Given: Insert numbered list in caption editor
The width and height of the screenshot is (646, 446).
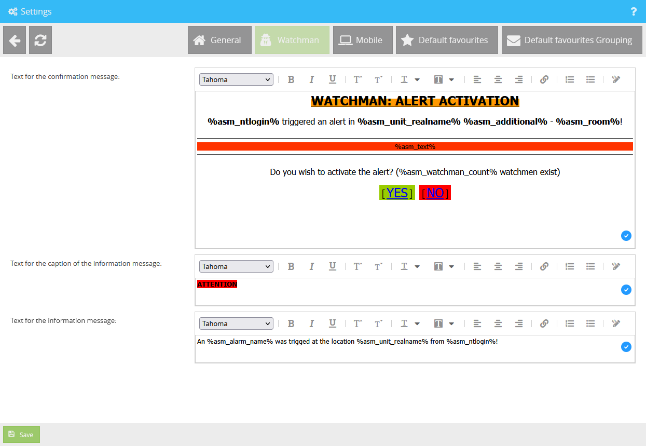Looking at the screenshot, I should click(x=570, y=266).
